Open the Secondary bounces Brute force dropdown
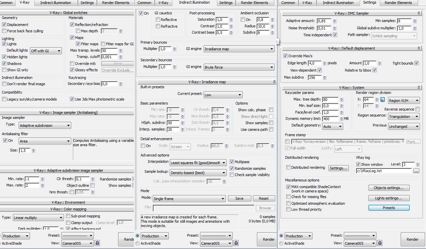The height and width of the screenshot is (249, 426). pyautogui.click(x=239, y=67)
